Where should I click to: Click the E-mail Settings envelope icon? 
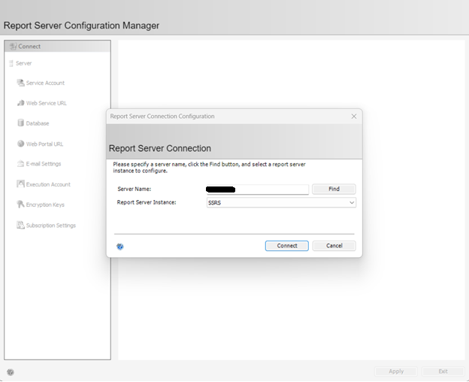[x=20, y=164]
